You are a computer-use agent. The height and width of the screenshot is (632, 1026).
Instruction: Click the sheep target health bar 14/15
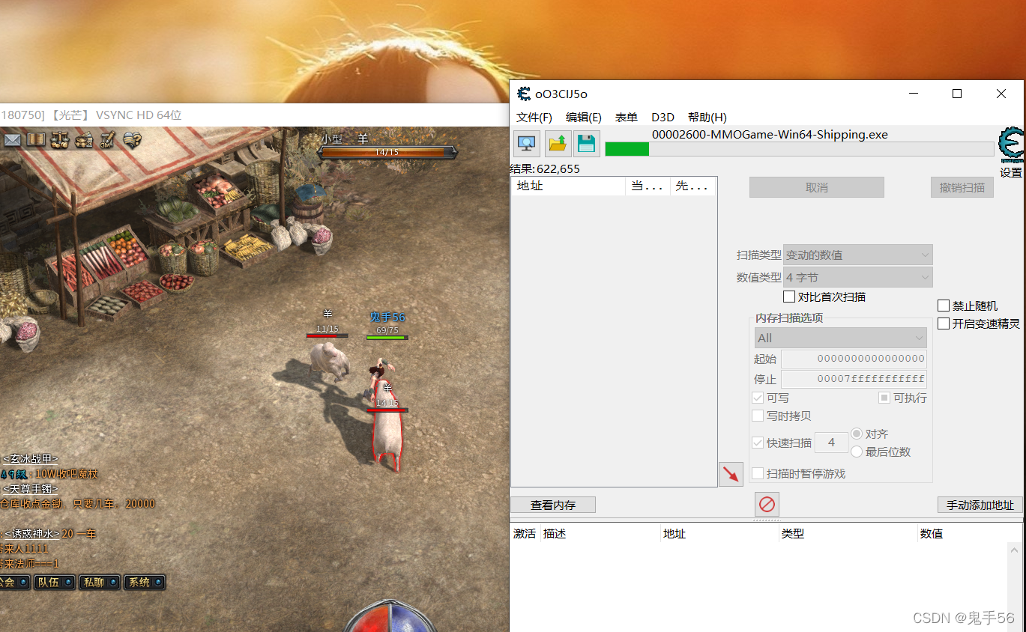point(387,152)
